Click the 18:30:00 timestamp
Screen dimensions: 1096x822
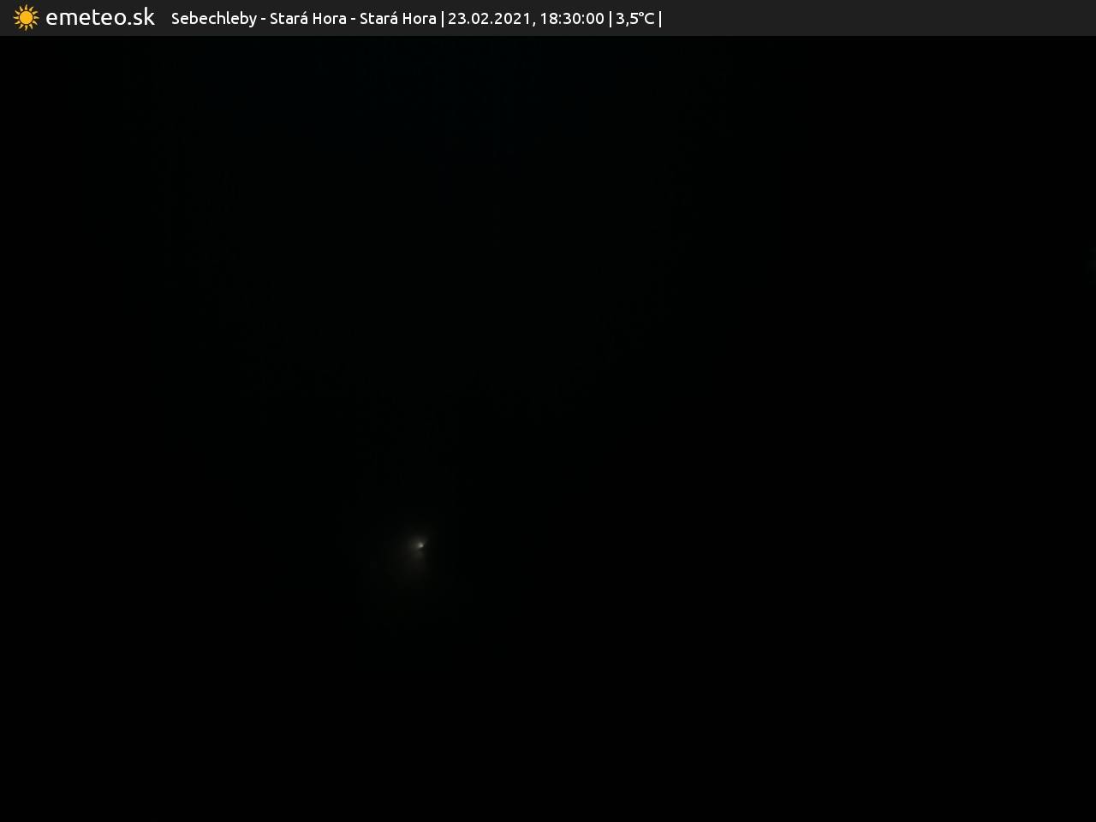(571, 19)
